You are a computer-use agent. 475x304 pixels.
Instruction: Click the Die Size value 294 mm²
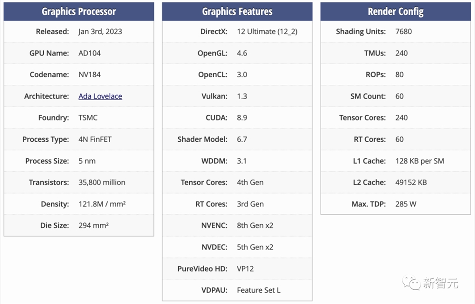pyautogui.click(x=94, y=225)
